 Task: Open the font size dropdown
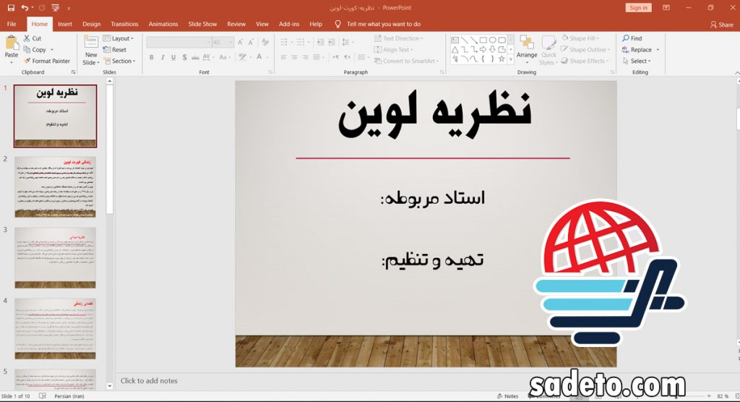pos(231,42)
